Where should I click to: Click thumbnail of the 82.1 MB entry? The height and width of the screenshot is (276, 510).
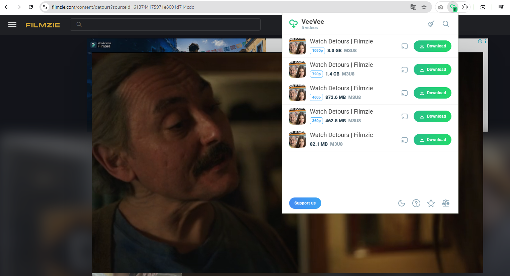[x=297, y=140]
